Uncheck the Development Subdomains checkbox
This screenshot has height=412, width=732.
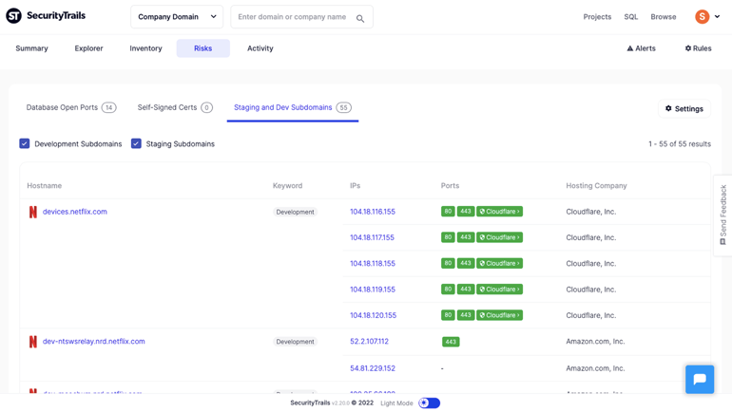(x=25, y=143)
